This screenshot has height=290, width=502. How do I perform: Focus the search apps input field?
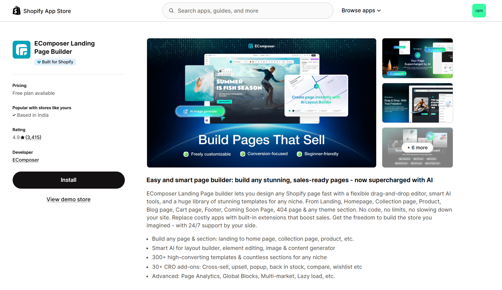coord(248,11)
